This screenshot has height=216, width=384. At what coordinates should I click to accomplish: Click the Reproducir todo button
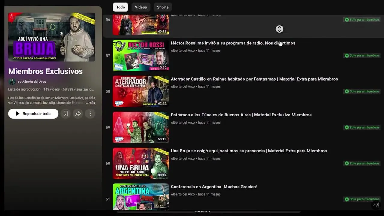point(33,114)
